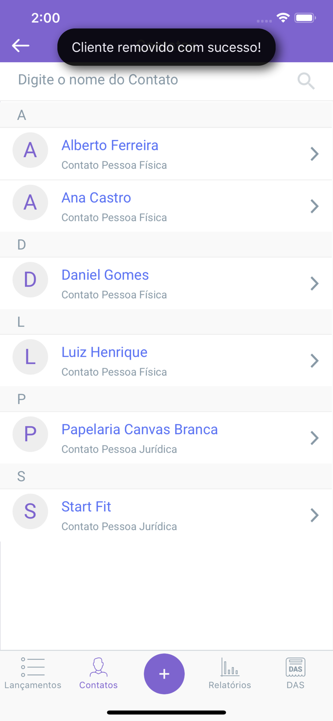
Task: Go to the DAS tab
Action: [x=295, y=673]
